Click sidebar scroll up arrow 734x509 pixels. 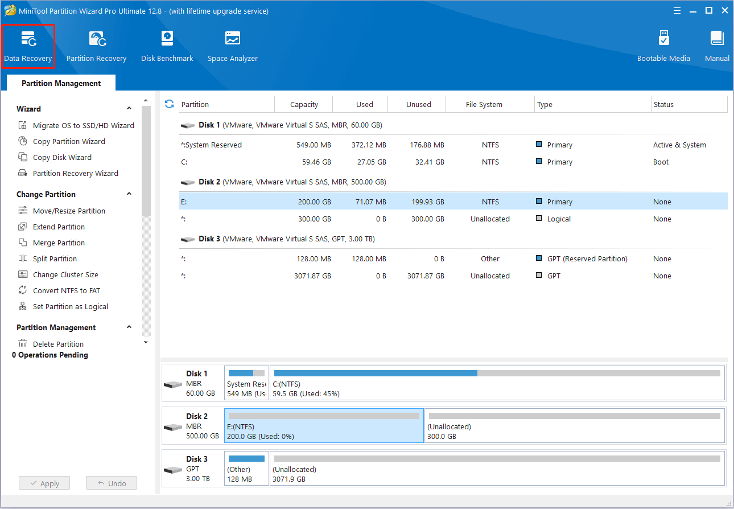point(146,101)
